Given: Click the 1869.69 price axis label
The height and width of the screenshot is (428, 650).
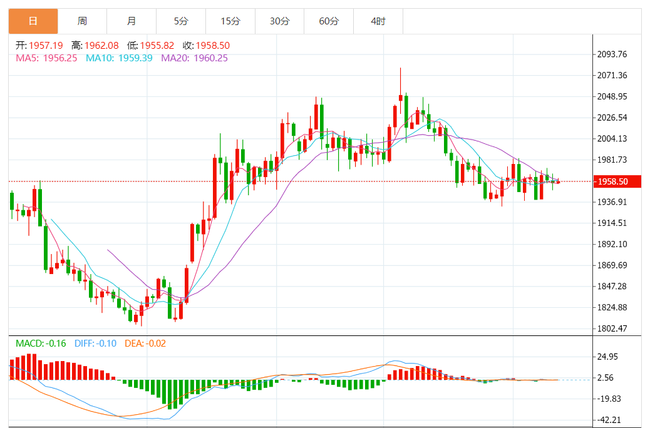Looking at the screenshot, I should 612,265.
